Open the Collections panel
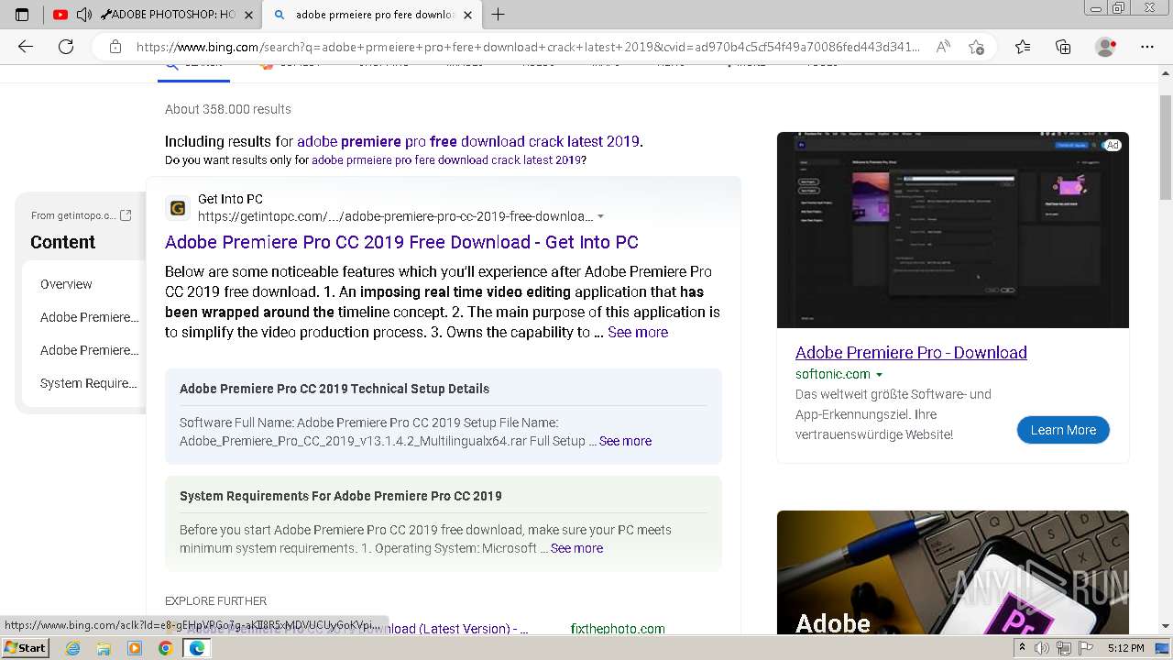The image size is (1173, 660). tap(1063, 47)
